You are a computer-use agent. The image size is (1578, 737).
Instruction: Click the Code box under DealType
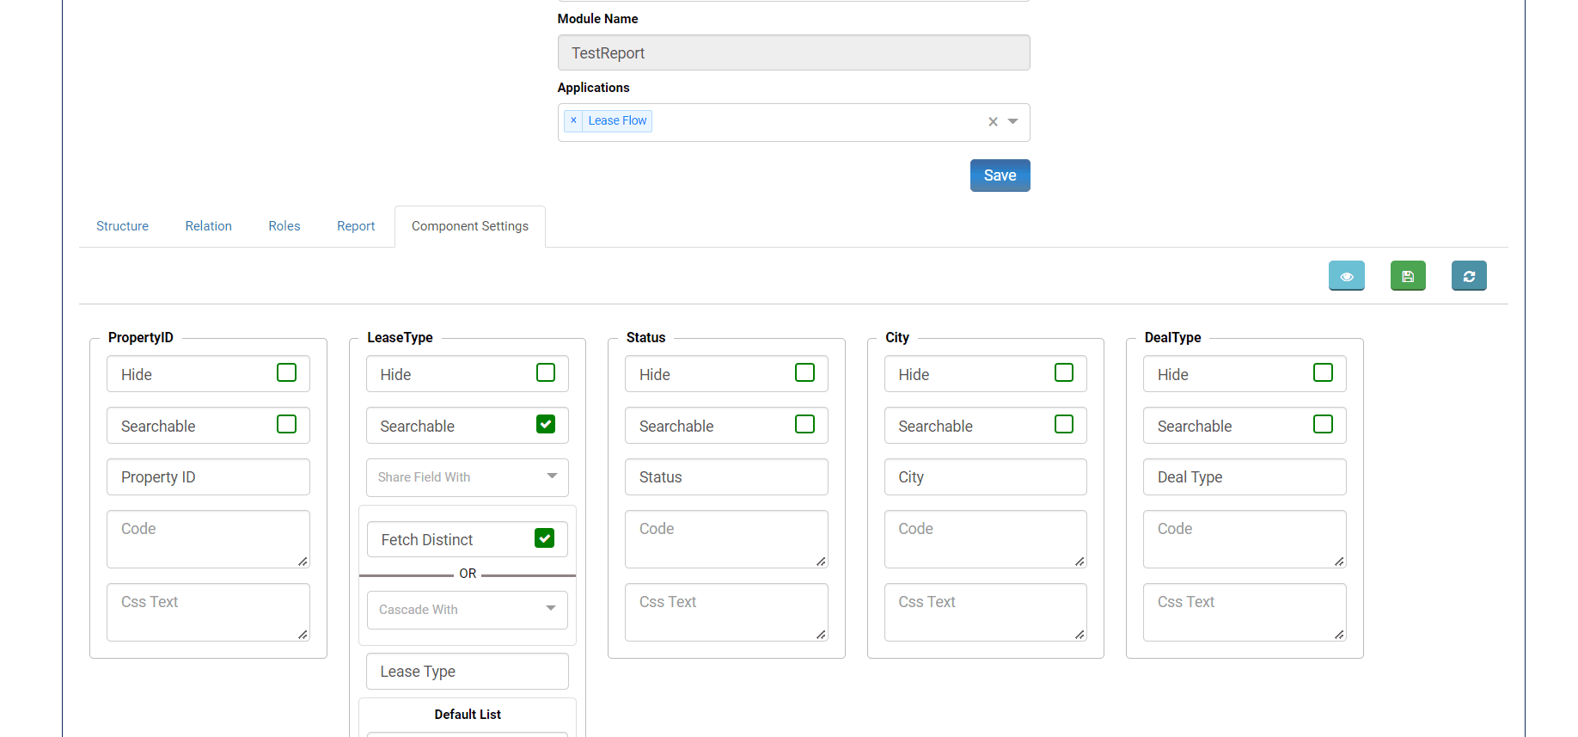[x=1245, y=539]
